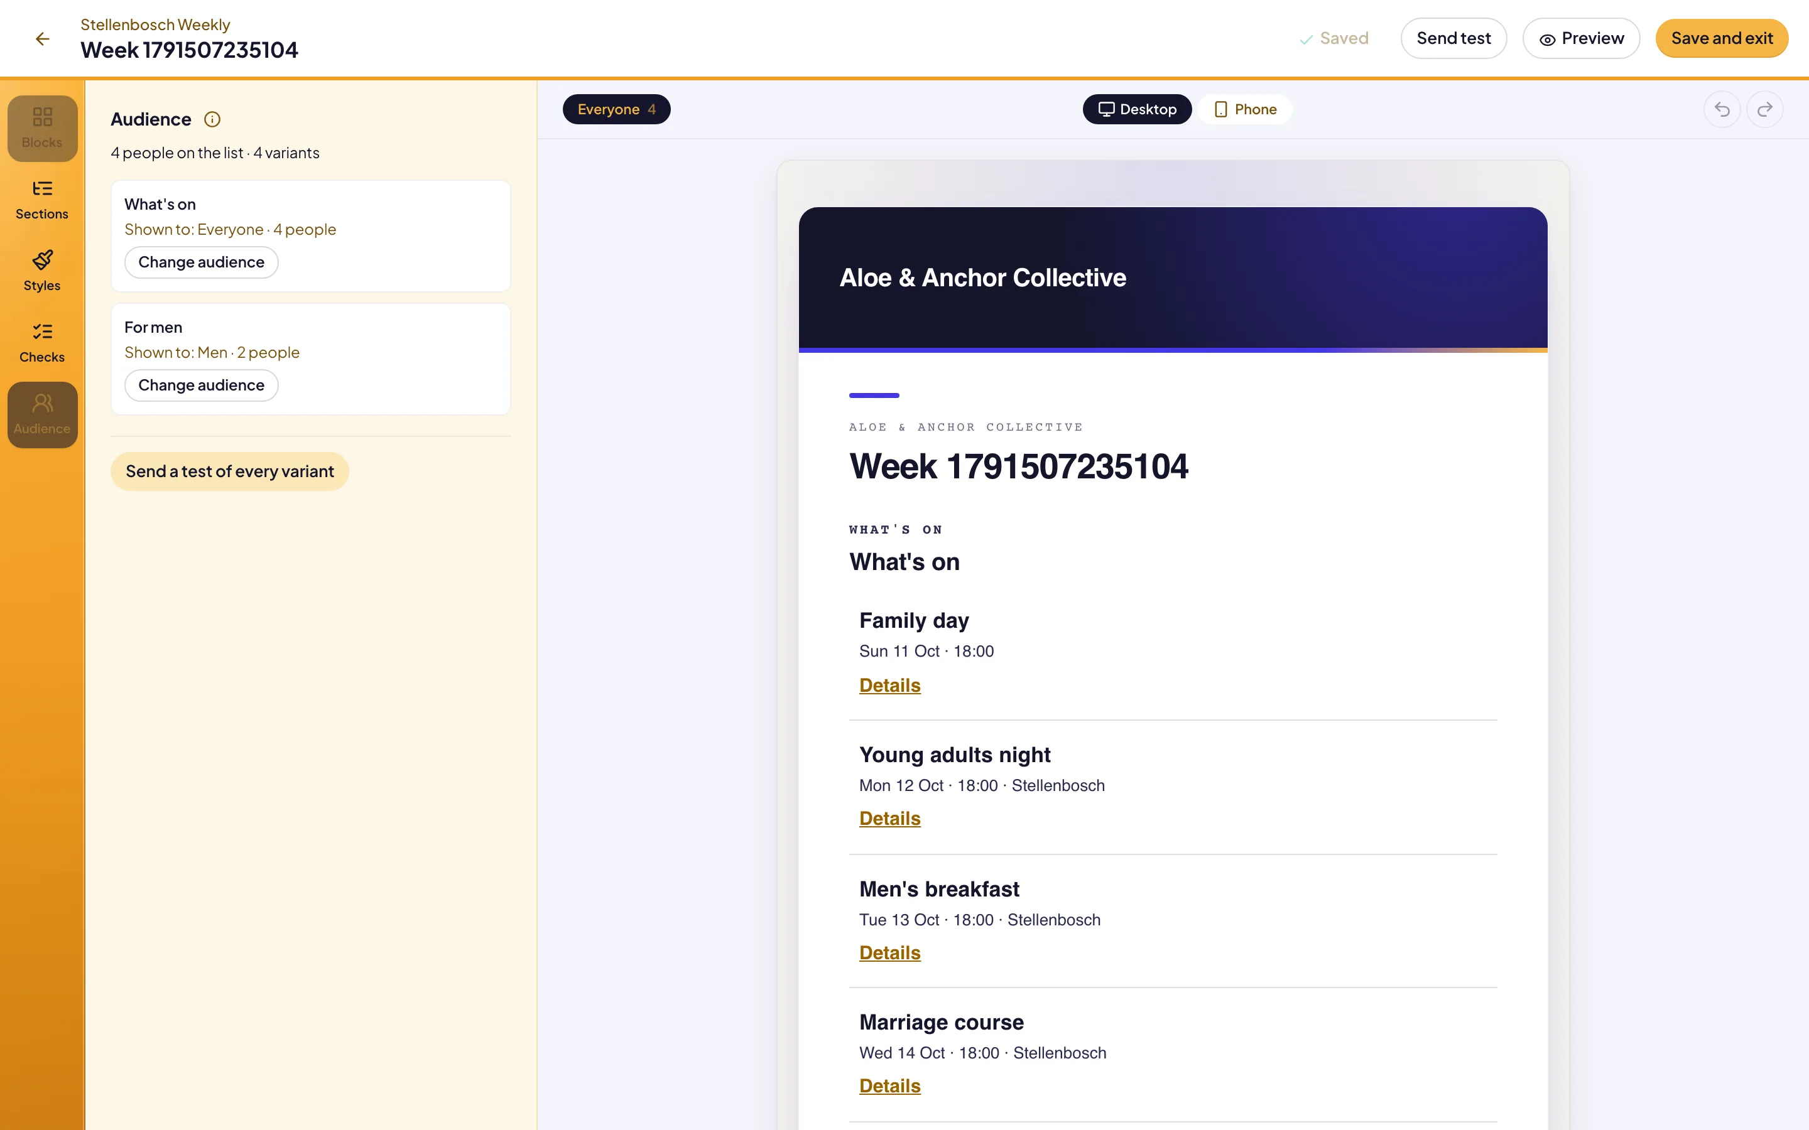Click the Send test button
Viewport: 1809px width, 1130px height.
pyautogui.click(x=1453, y=38)
